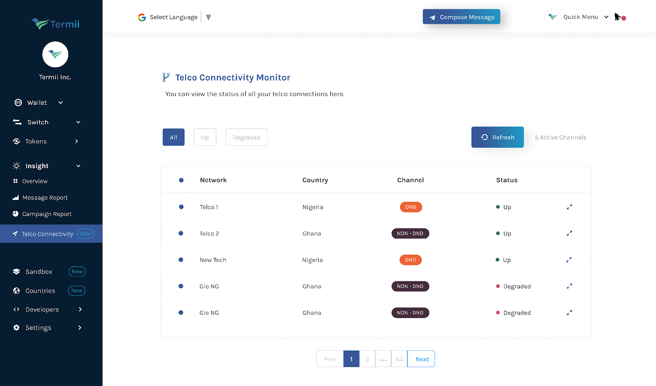Viewport: 656px width, 386px height.
Task: Click the Settings gear icon
Action: click(x=16, y=327)
